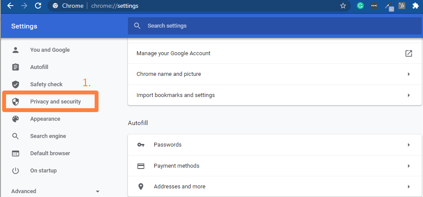Screen dimensions: 423x197
Task: Open the On startup section
Action: click(43, 171)
